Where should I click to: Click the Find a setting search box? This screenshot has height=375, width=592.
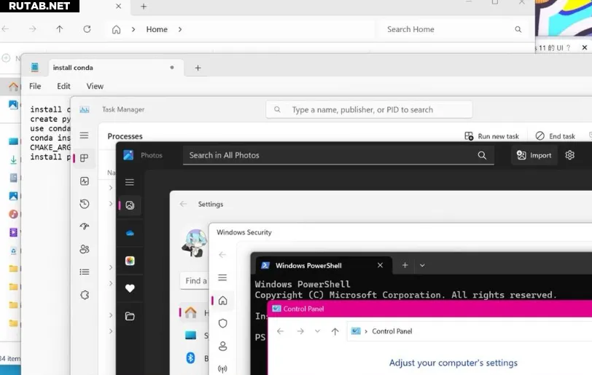[195, 280]
